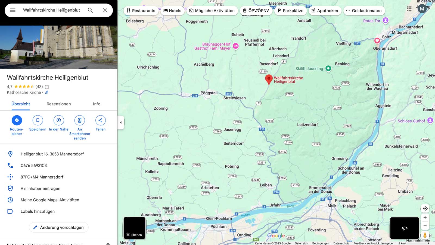This screenshot has height=245, width=435.
Task: Select the Geldautomaten chip
Action: click(364, 11)
